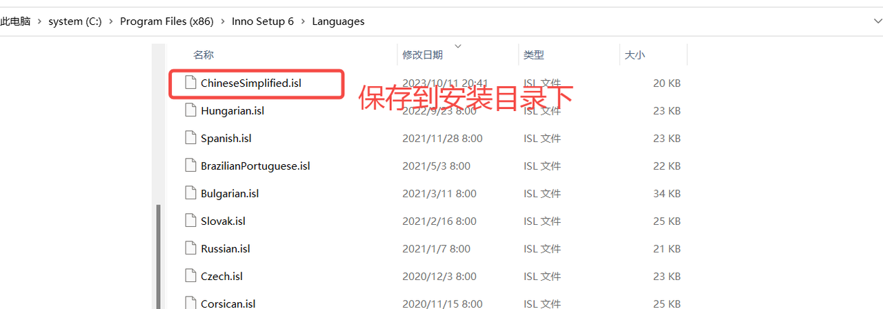Image resolution: width=883 pixels, height=309 pixels.
Task: Go to Inno Setup 6 breadcrumb folder
Action: pyautogui.click(x=263, y=21)
